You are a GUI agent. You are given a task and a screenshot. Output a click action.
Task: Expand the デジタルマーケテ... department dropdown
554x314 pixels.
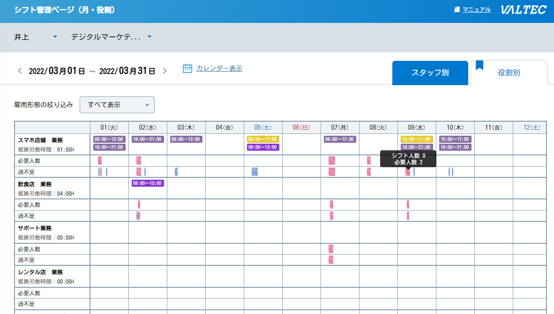point(111,37)
